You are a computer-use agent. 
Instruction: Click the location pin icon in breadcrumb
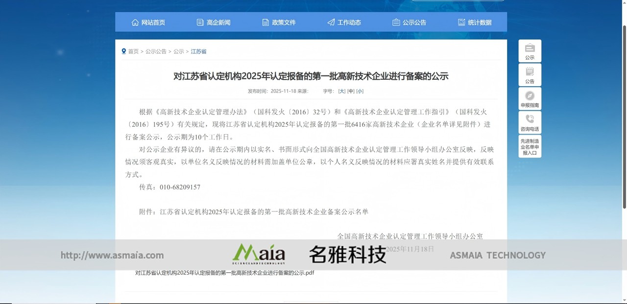coord(123,51)
